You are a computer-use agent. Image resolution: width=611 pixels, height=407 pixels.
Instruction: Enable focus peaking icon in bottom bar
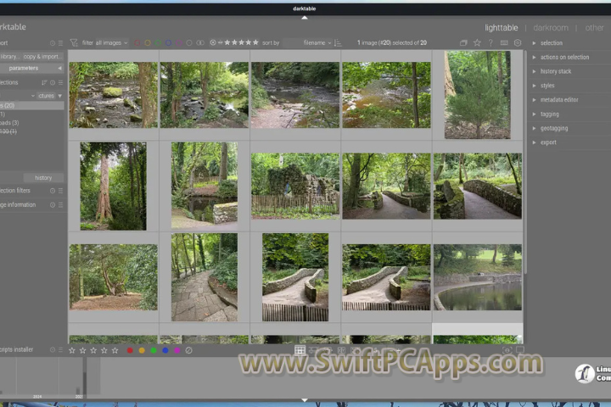(507, 350)
